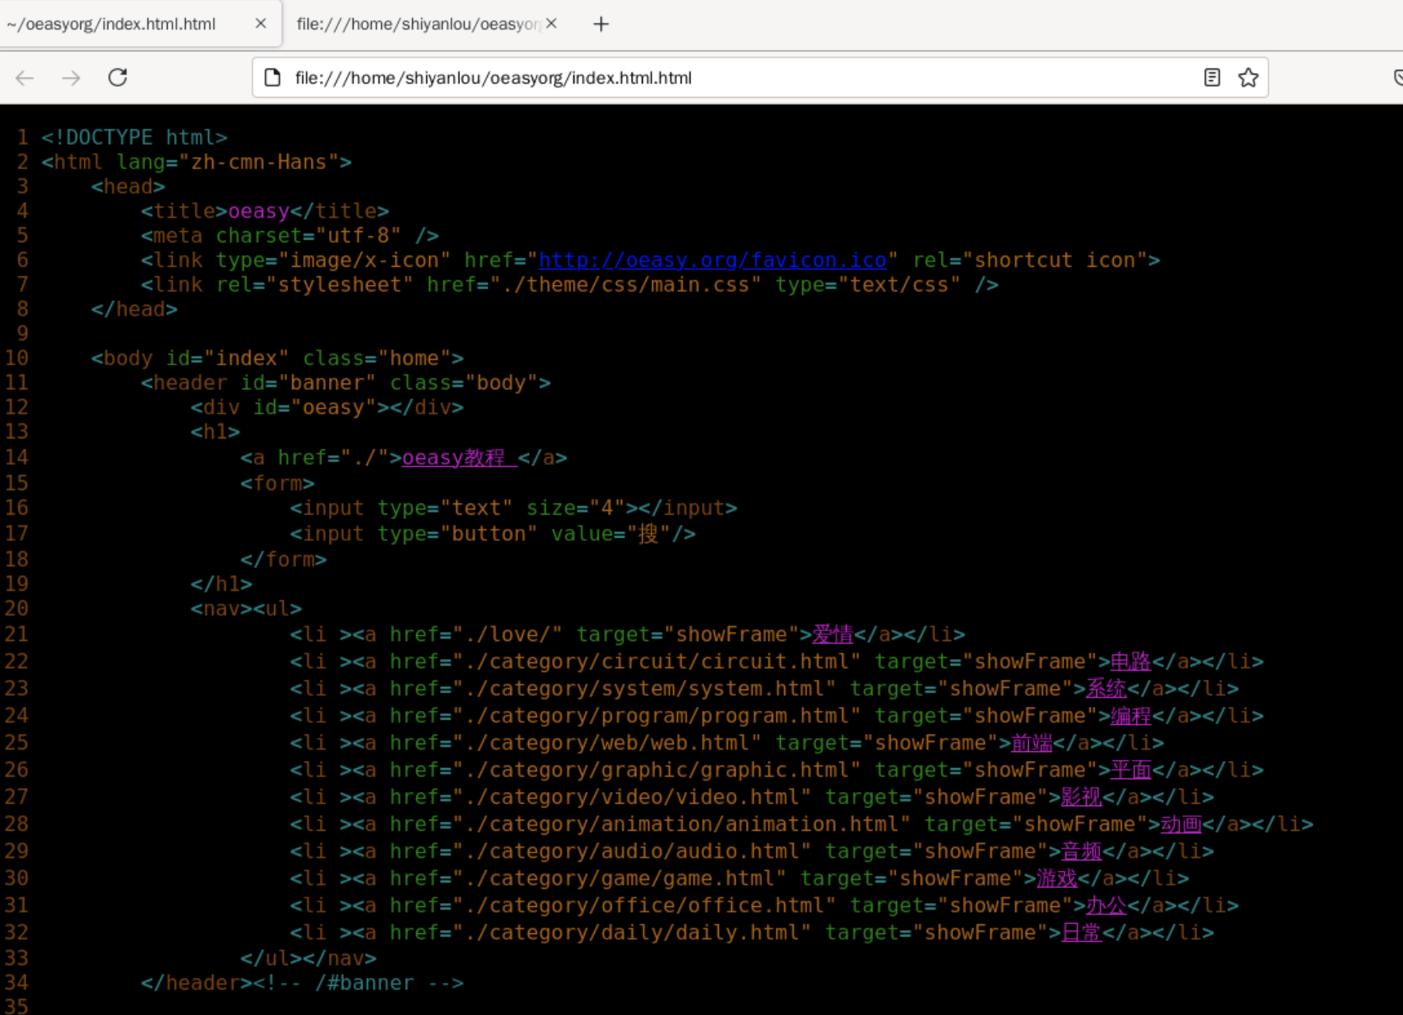Click the <div id="oeasy"> line

327,407
